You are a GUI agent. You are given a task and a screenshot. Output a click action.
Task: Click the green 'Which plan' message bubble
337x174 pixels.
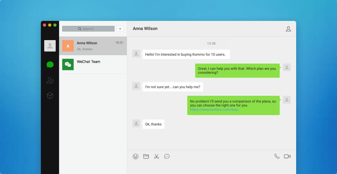tap(237, 71)
